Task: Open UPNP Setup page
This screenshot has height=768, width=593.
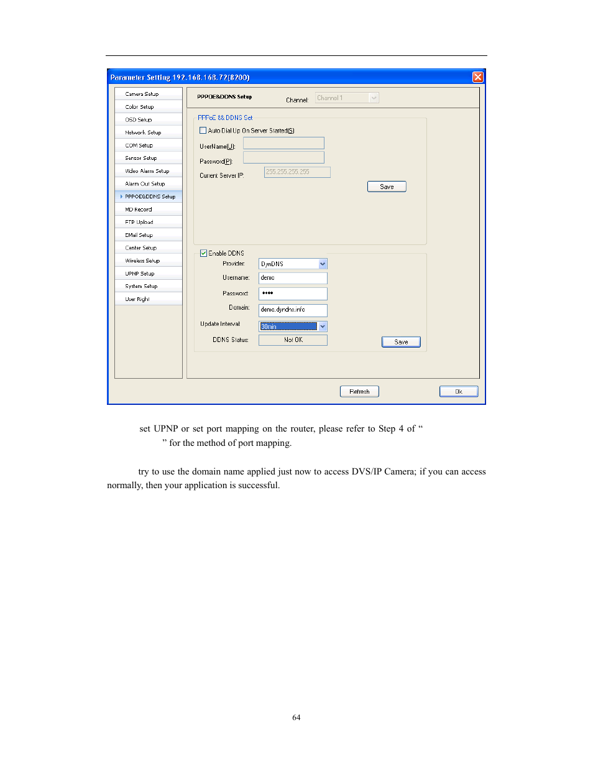Action: click(149, 274)
